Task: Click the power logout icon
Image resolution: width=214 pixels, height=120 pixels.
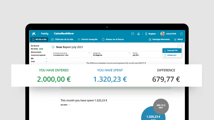Action: pos(181,34)
